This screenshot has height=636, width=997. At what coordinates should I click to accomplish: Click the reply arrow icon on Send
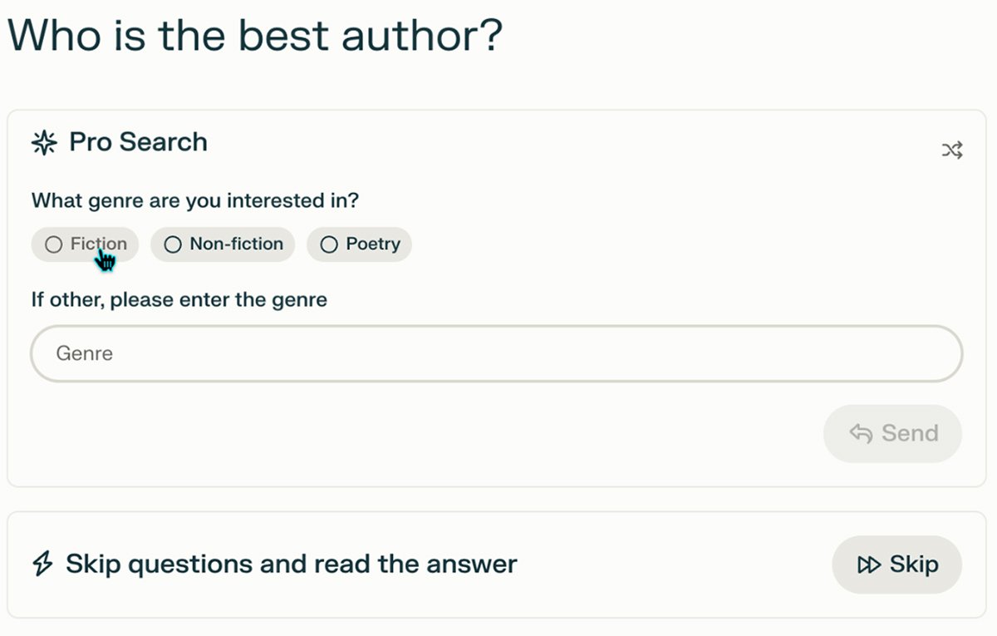861,433
